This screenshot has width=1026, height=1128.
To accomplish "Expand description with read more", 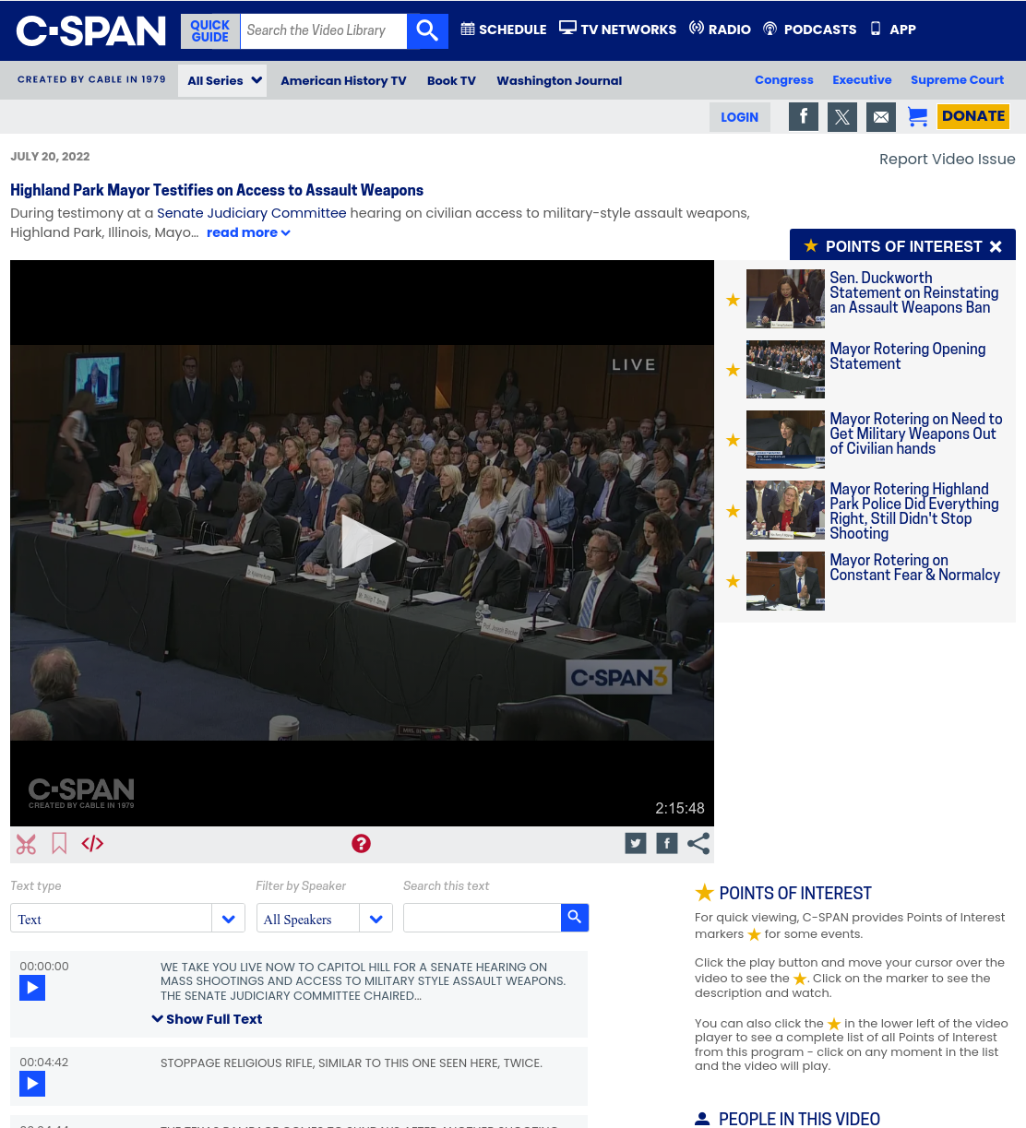I will point(248,232).
